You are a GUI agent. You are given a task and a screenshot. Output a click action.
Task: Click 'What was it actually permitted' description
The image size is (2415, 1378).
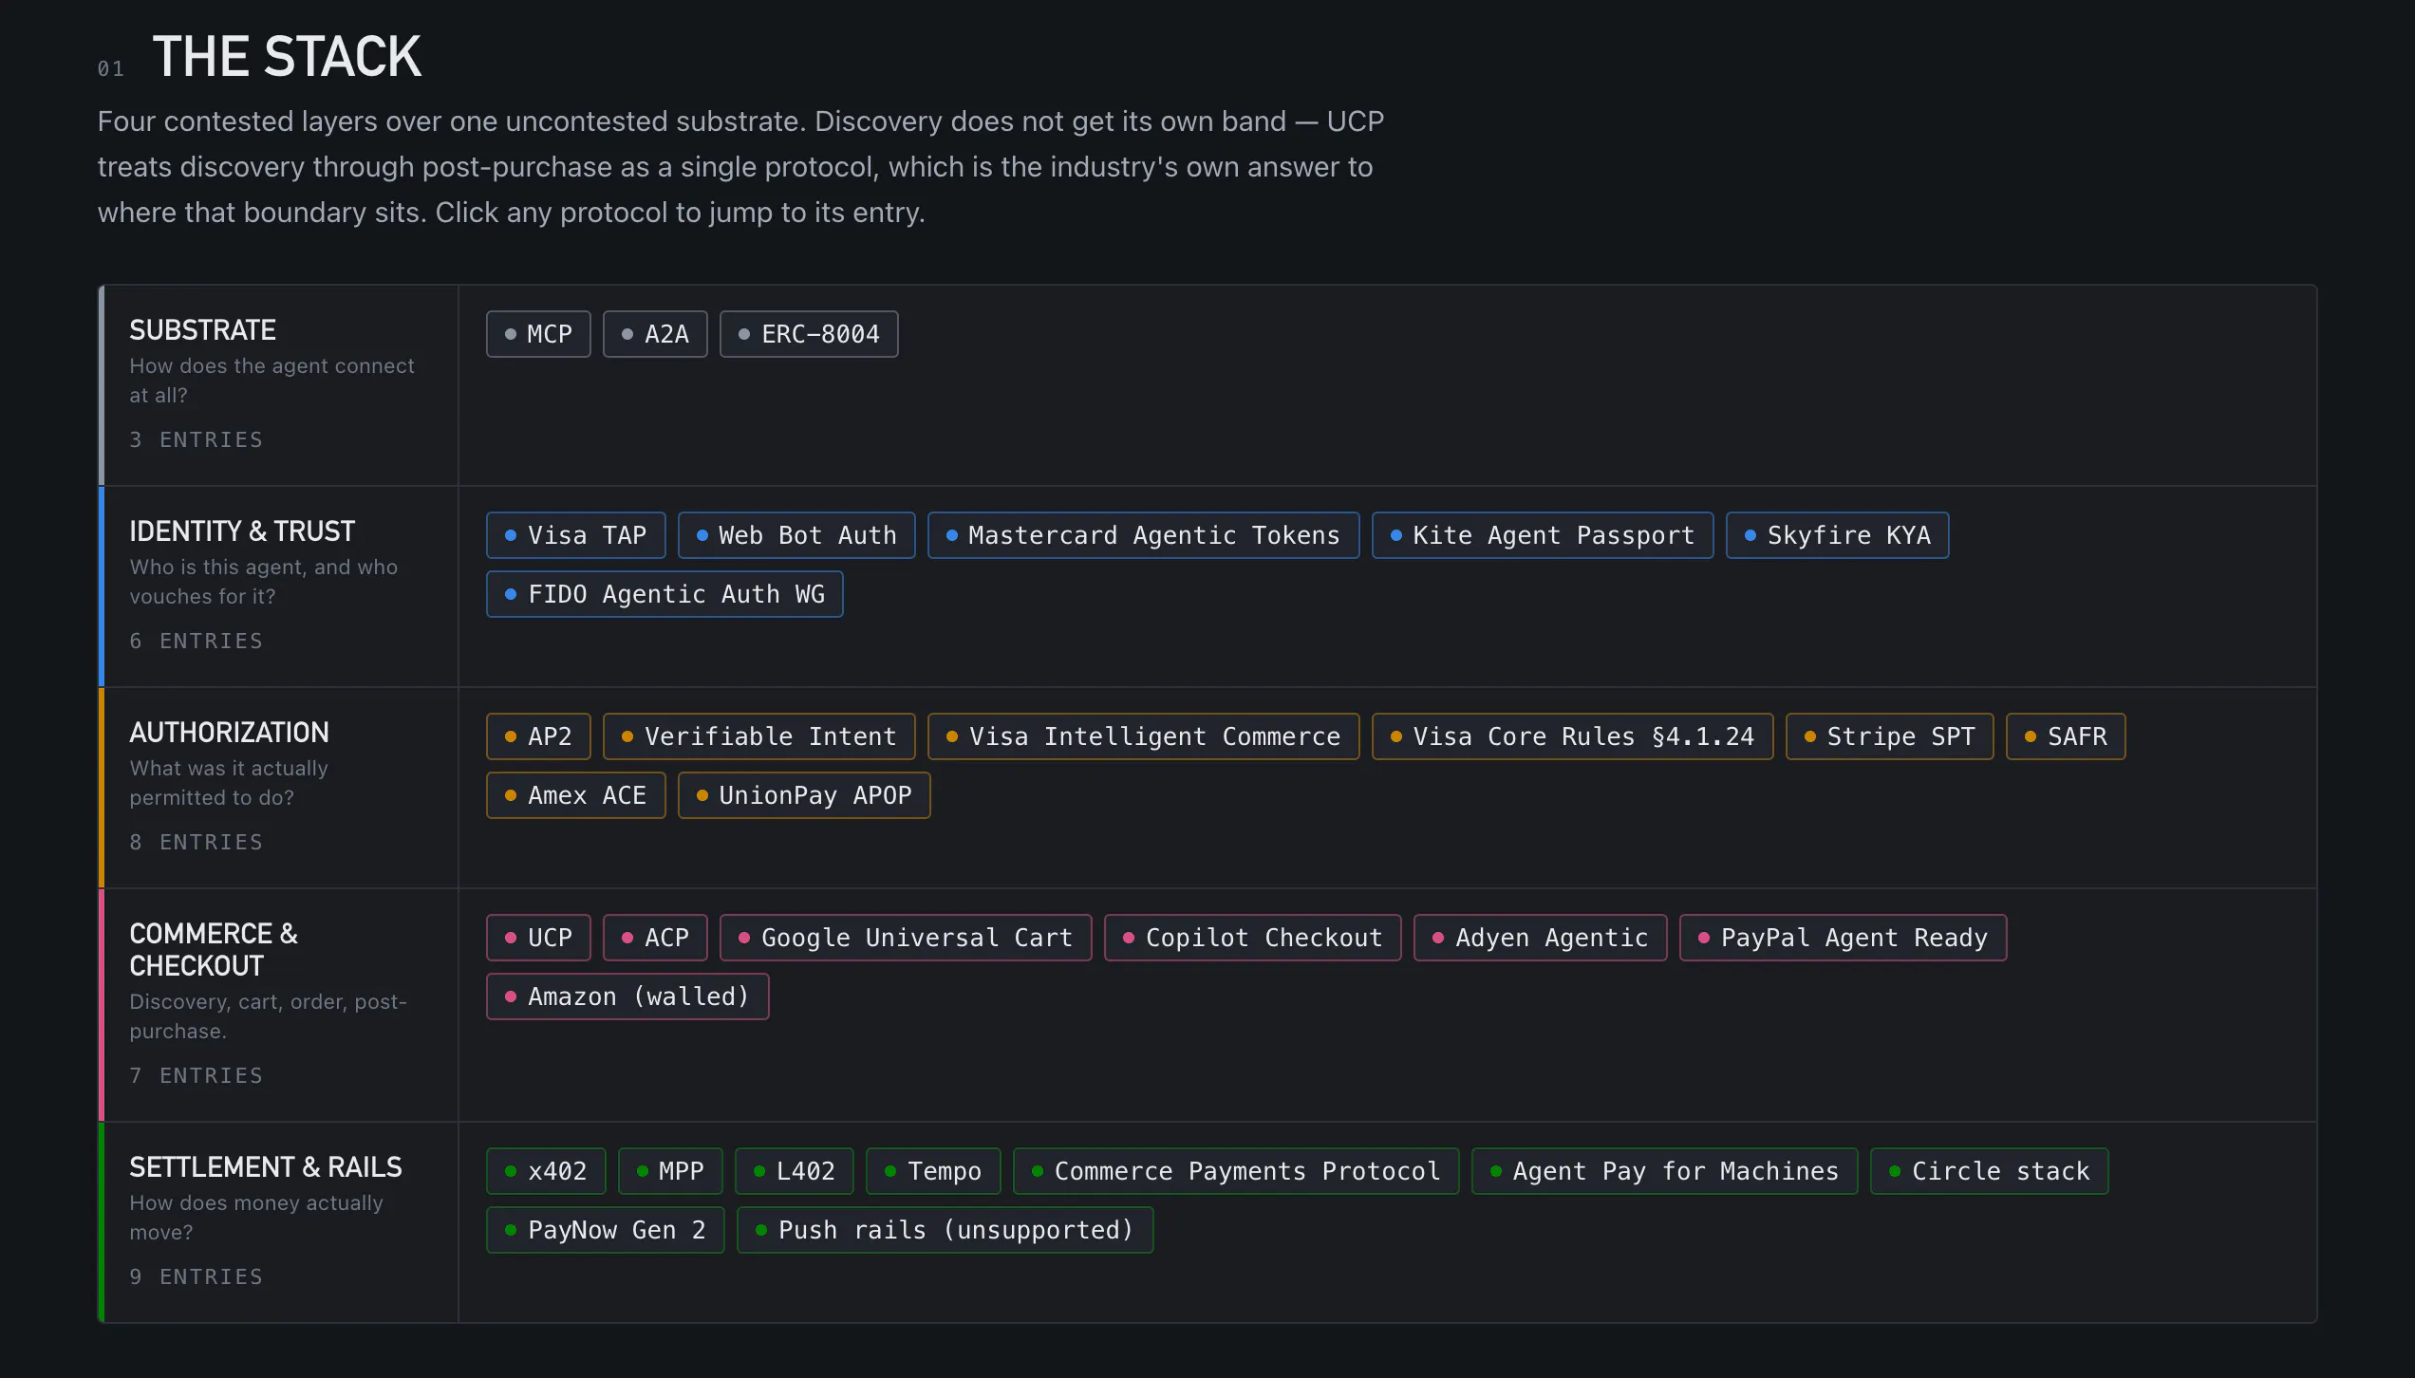229,783
